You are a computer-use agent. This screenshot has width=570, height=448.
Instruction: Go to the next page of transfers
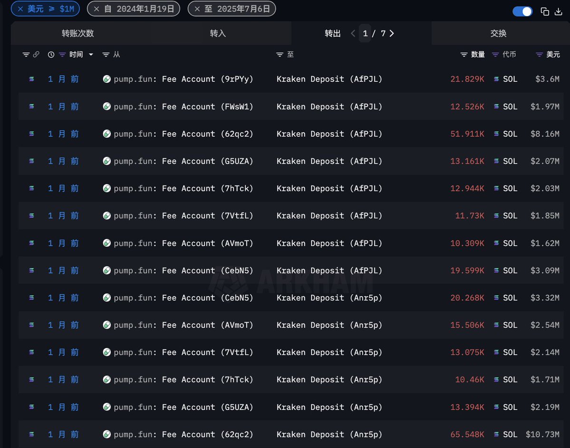point(392,33)
